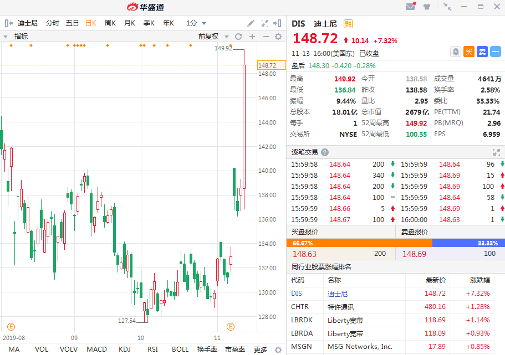Open the 迪士尼 name link in ranking

coord(338,294)
